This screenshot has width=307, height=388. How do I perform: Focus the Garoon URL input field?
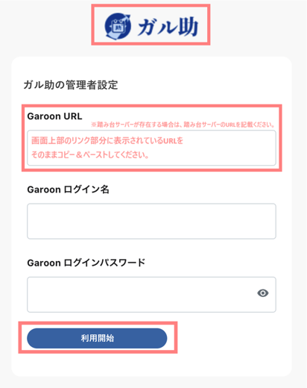point(151,148)
